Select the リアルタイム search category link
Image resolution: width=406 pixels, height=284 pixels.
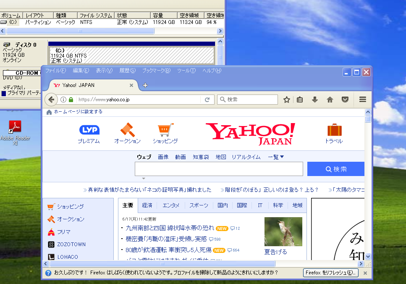point(246,157)
